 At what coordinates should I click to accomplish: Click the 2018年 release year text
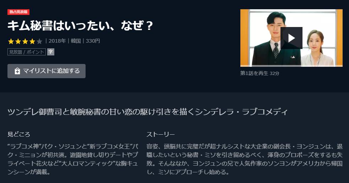click(x=57, y=41)
